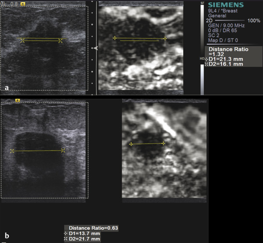Image resolution: width=263 pixels, height=243 pixels.
Task: Click yellow orientation marker above panel b image
Action: pyautogui.click(x=18, y=100)
